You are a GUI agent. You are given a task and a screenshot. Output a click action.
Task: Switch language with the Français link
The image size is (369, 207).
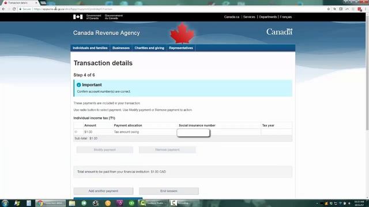pyautogui.click(x=286, y=17)
